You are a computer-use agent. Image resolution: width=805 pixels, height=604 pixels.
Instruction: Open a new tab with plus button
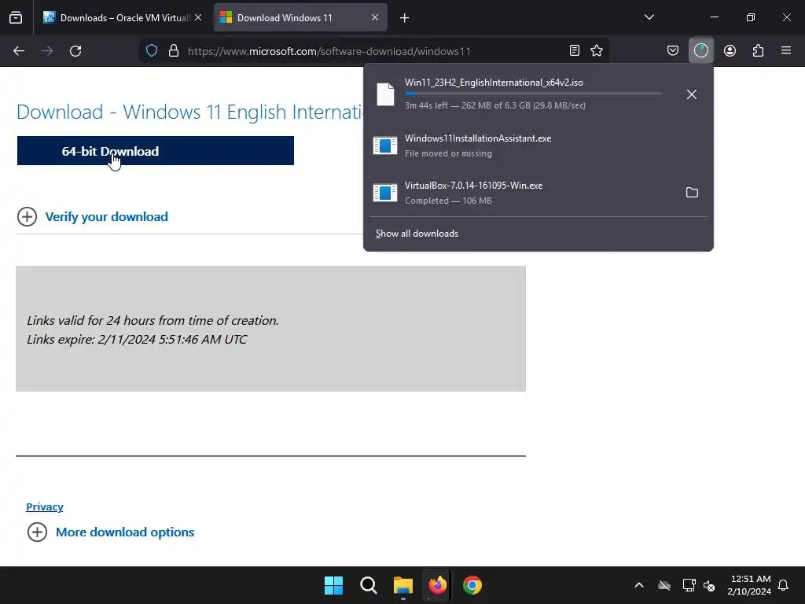(405, 18)
